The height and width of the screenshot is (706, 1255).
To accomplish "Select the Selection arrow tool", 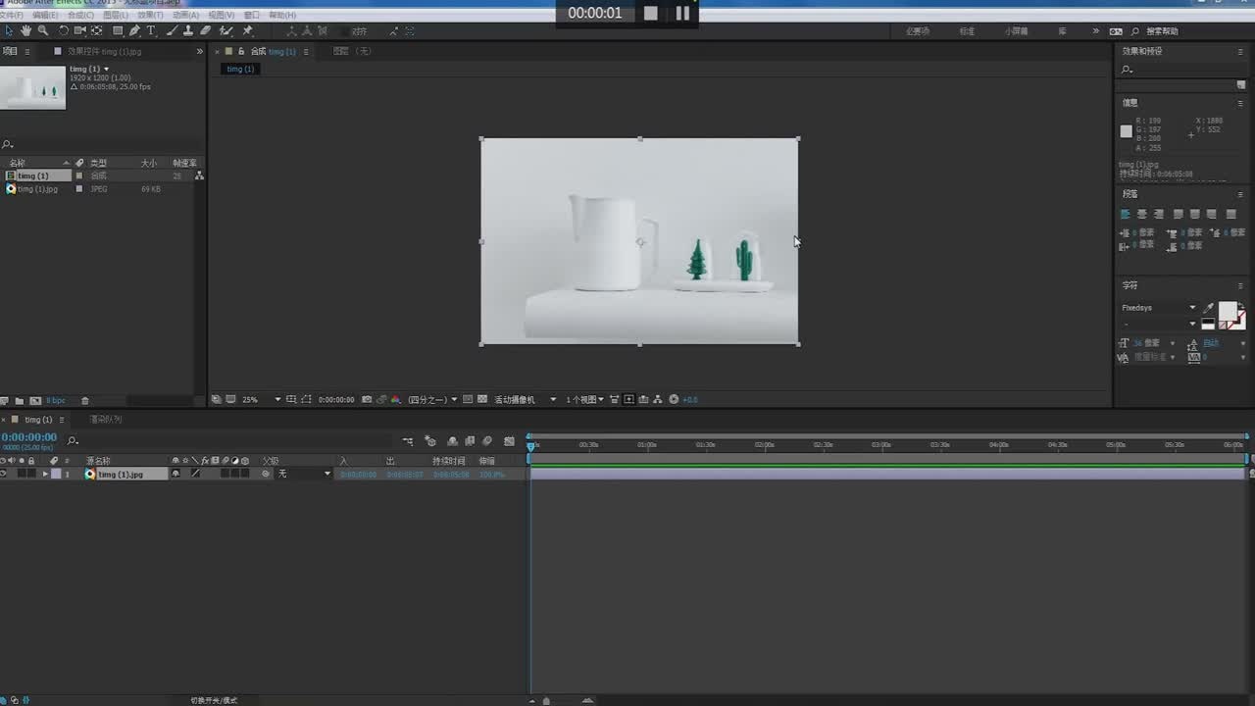I will pos(9,31).
